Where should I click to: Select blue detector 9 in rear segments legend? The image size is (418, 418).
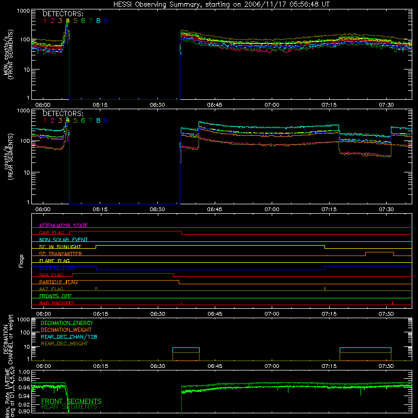(106, 121)
